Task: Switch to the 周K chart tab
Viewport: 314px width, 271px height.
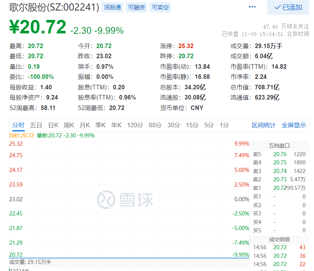Action: (69, 125)
